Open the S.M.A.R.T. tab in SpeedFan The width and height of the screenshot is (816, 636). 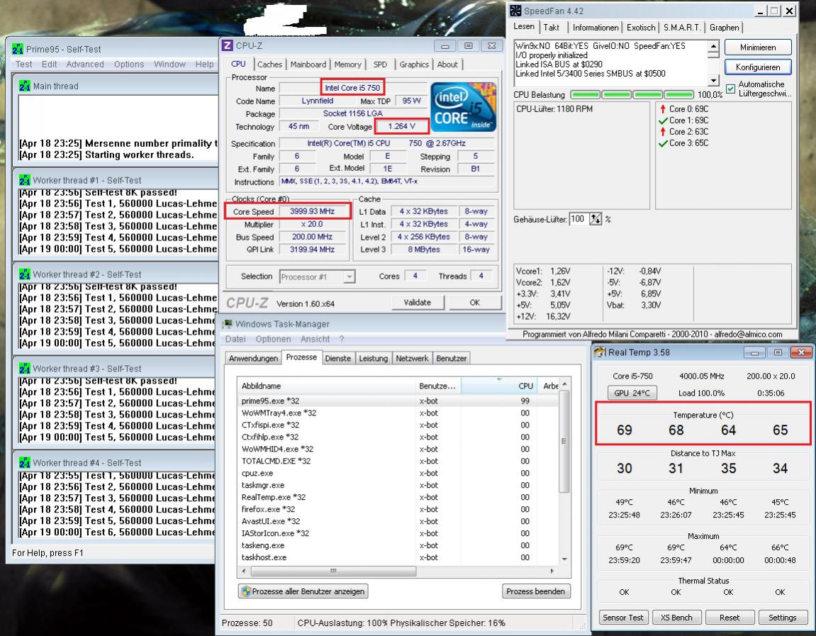[x=682, y=28]
